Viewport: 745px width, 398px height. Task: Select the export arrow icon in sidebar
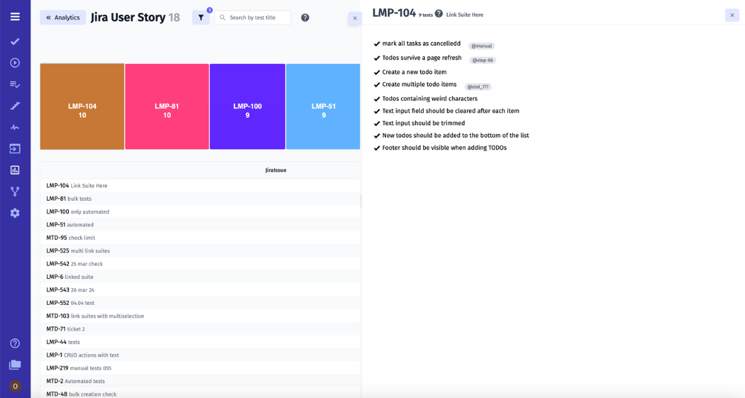(15, 148)
